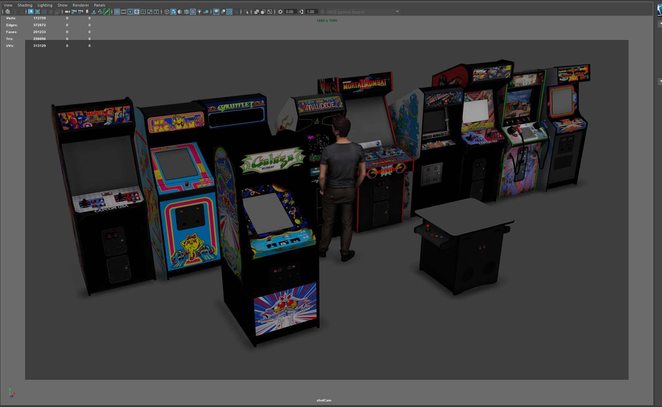The image size is (662, 407).
Task: Switch to Wireframe shading cube icon
Action: (167, 12)
